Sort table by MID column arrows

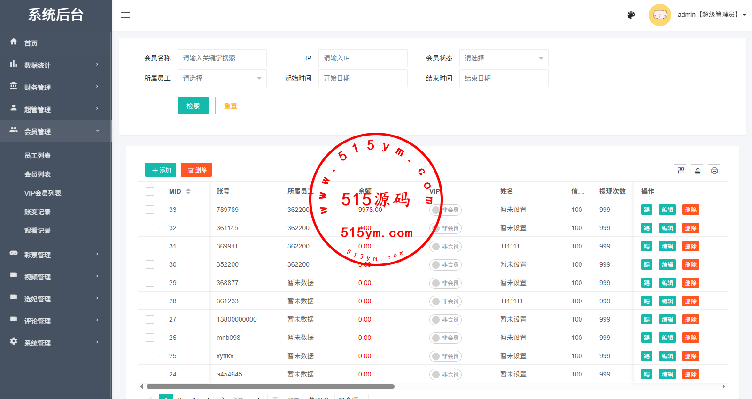[188, 191]
